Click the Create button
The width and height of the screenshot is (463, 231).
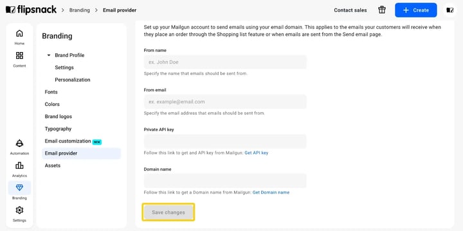(x=416, y=10)
